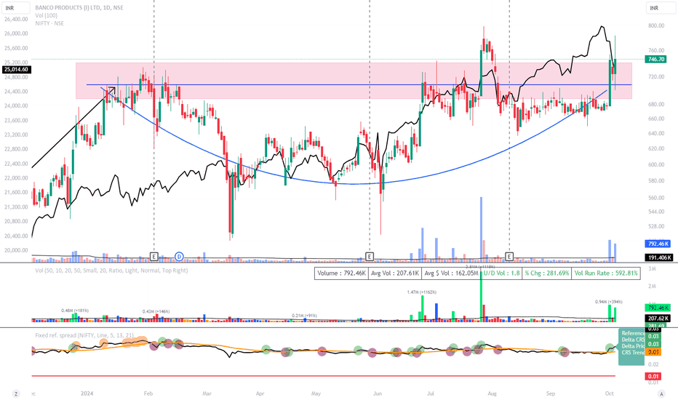
Task: Click the Volume : 792.46K table cell
Action: point(341,273)
